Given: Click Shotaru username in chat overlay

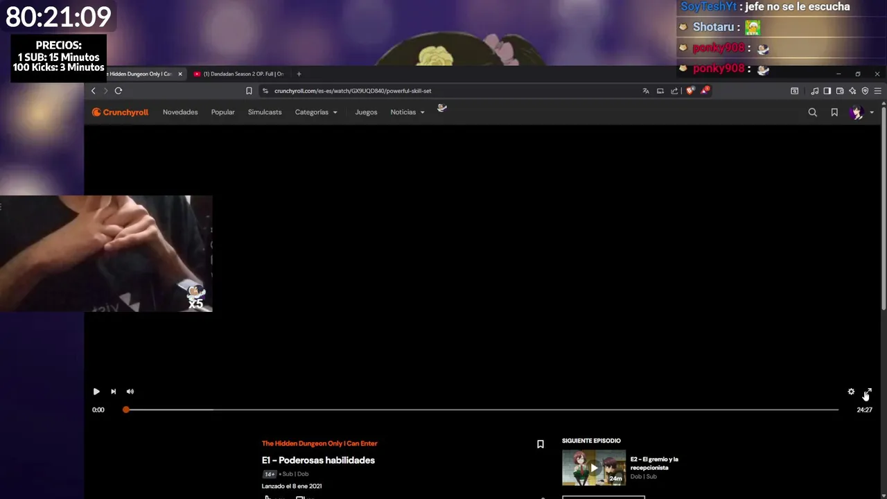Looking at the screenshot, I should [x=713, y=27].
